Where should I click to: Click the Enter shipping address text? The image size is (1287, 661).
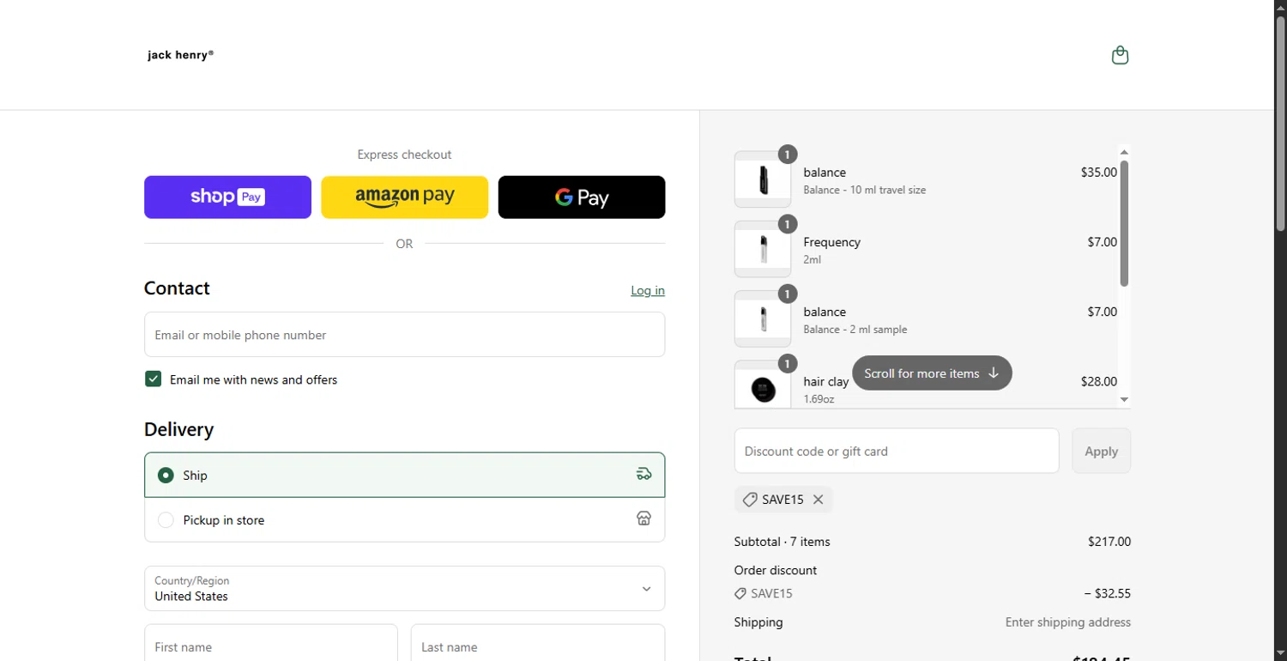point(1068,622)
